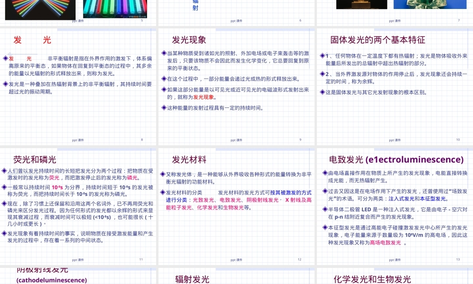Click the blue term '本征型发光' in slide 13's second bullet
The width and height of the screenshot is (473, 284).
(433, 199)
